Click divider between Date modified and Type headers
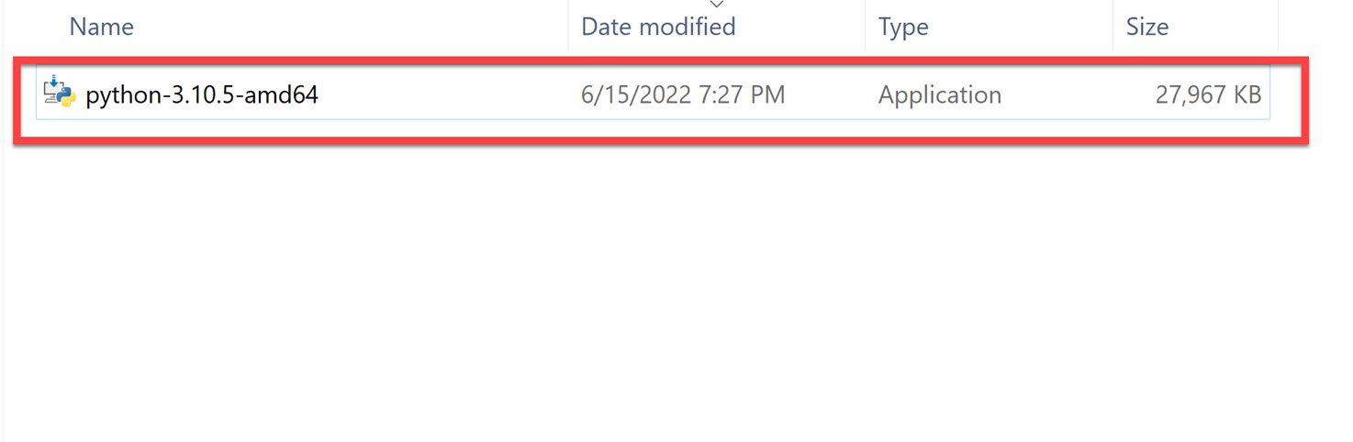The height and width of the screenshot is (442, 1353). click(865, 27)
